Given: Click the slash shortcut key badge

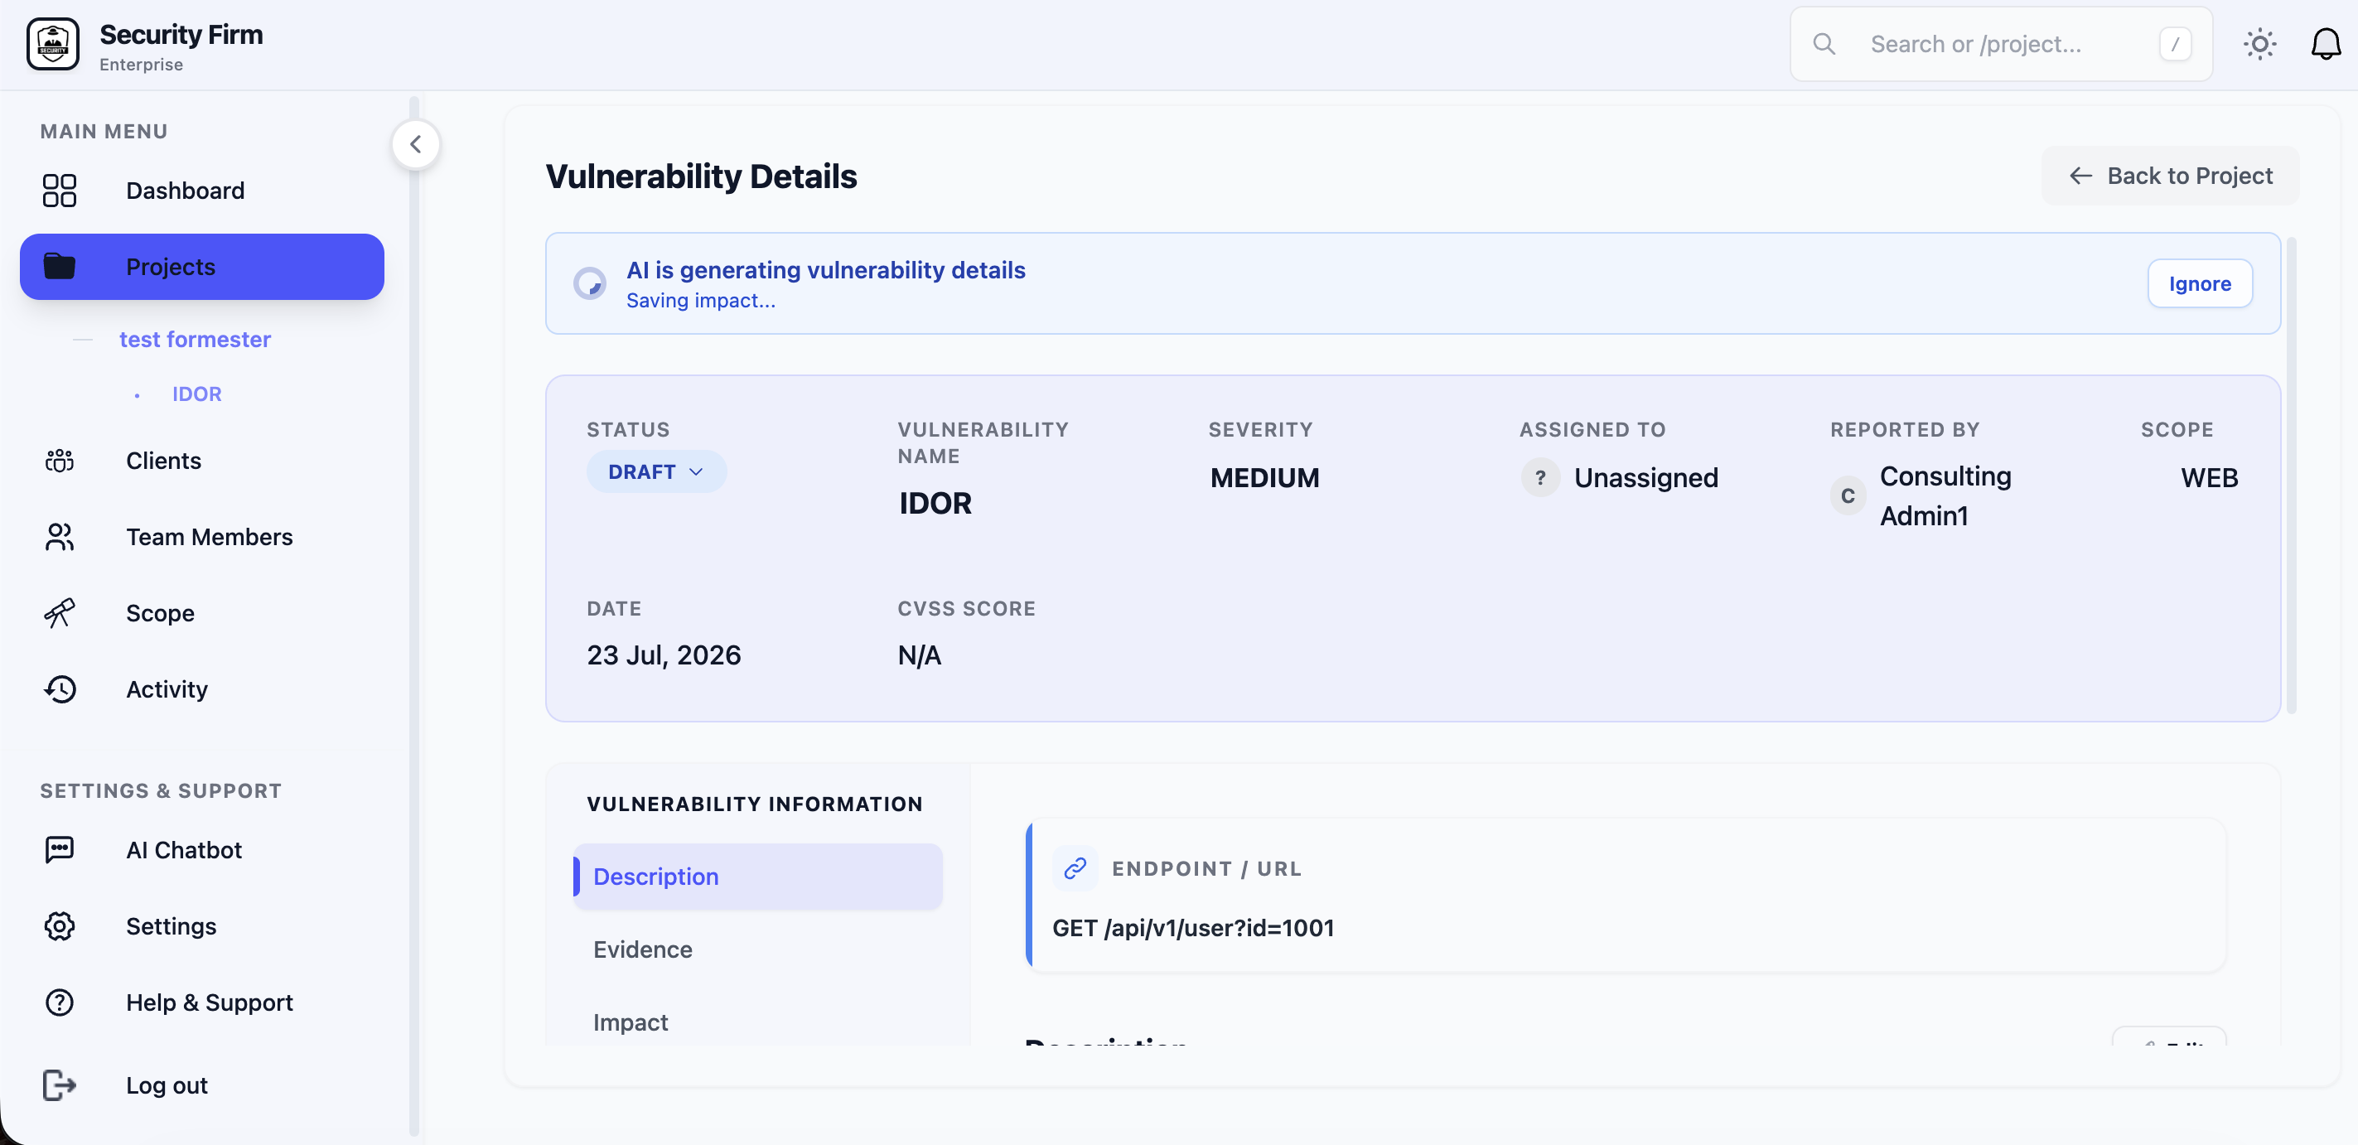Looking at the screenshot, I should tap(2175, 44).
